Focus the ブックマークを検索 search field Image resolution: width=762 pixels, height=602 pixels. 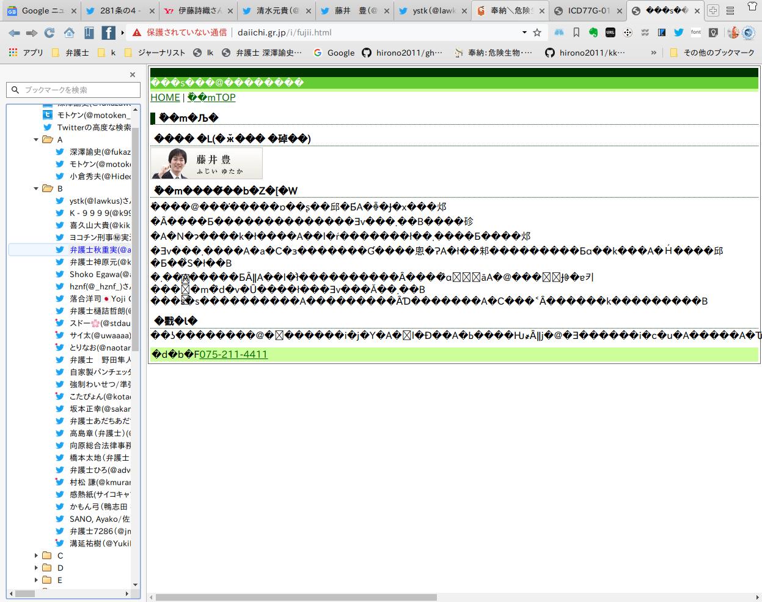tap(73, 90)
